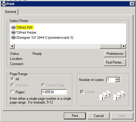Switch to the General tab

click(x=11, y=12)
